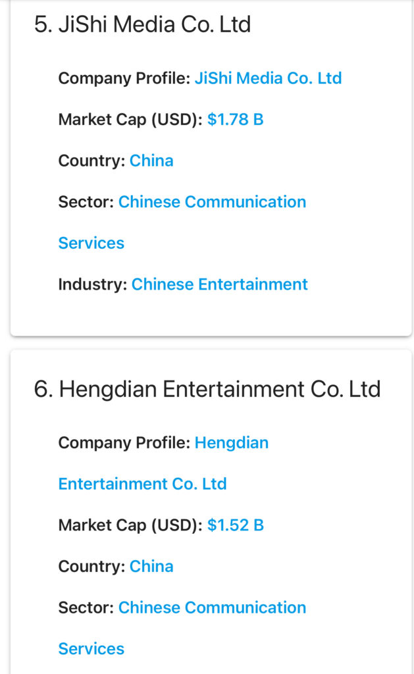
Task: Open the China link in JiShi Media card
Action: 151,161
